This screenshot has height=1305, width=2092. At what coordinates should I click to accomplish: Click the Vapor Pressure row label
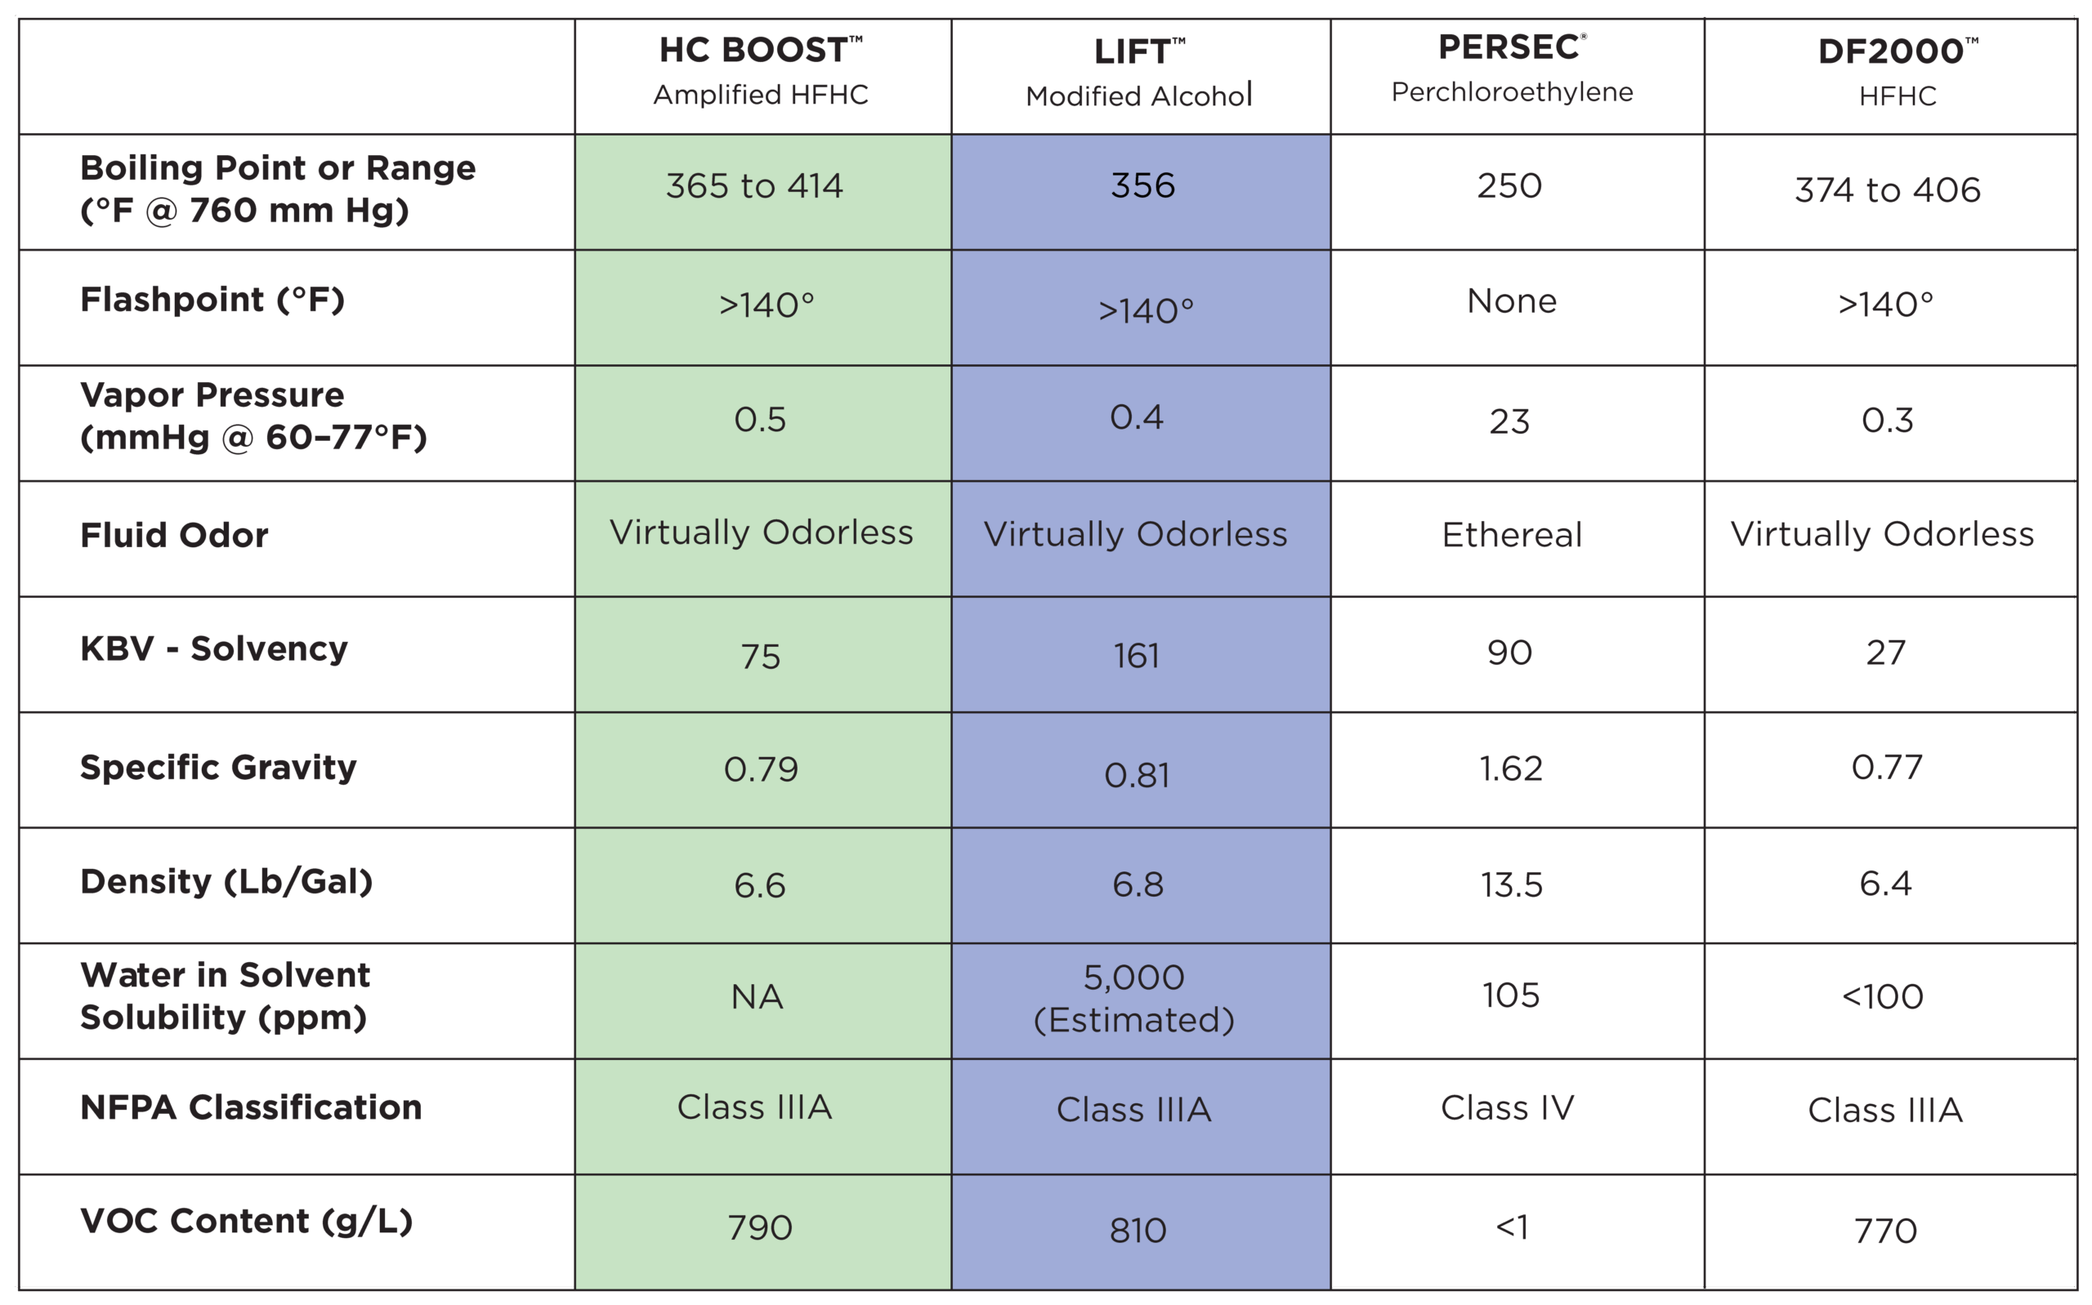253,416
